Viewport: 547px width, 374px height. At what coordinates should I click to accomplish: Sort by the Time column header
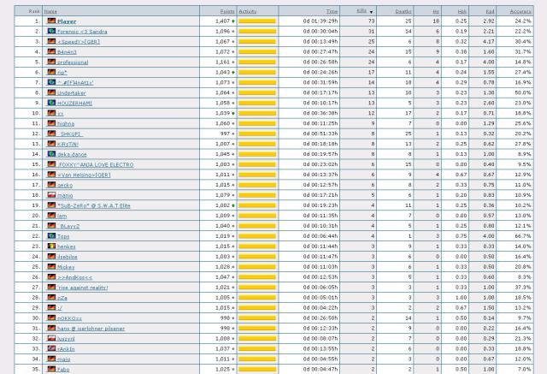tap(332, 10)
